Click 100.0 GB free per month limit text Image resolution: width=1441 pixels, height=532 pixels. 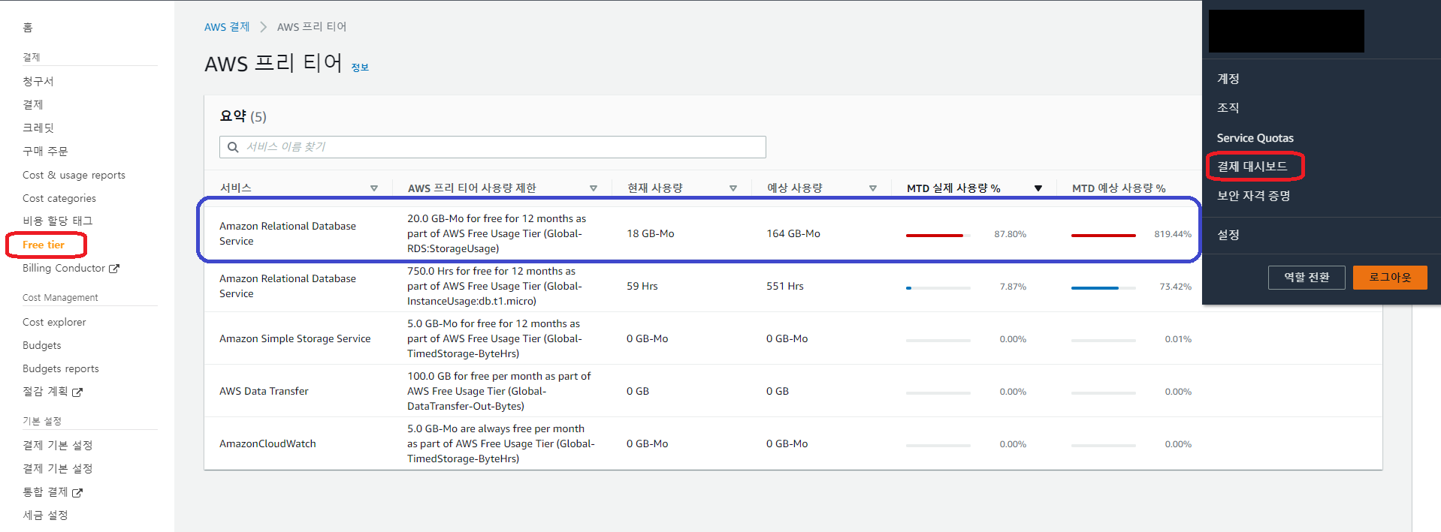tap(499, 391)
